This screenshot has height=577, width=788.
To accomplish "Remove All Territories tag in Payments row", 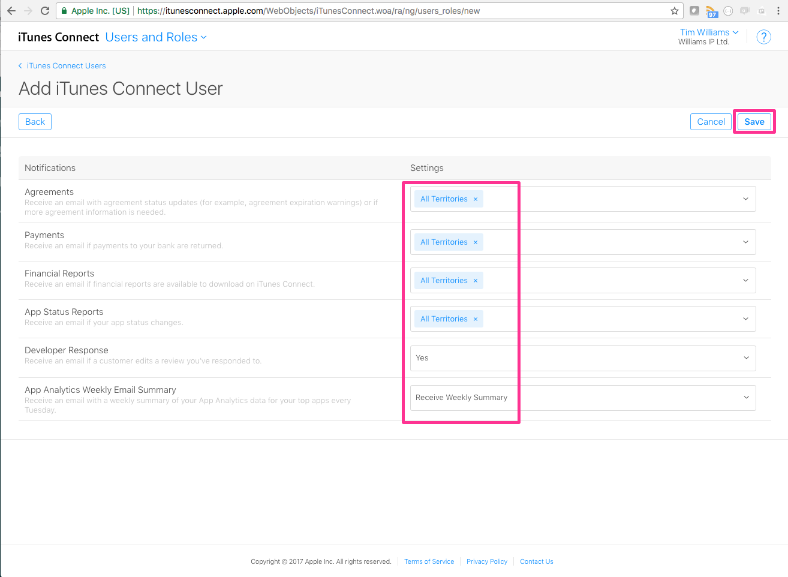I will [x=476, y=242].
